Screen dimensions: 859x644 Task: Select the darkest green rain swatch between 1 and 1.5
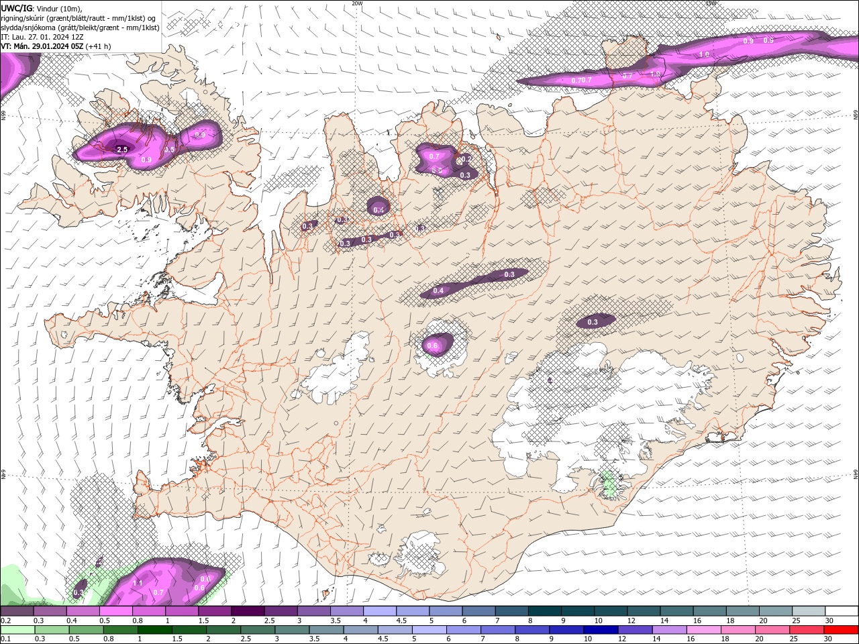[x=154, y=630]
